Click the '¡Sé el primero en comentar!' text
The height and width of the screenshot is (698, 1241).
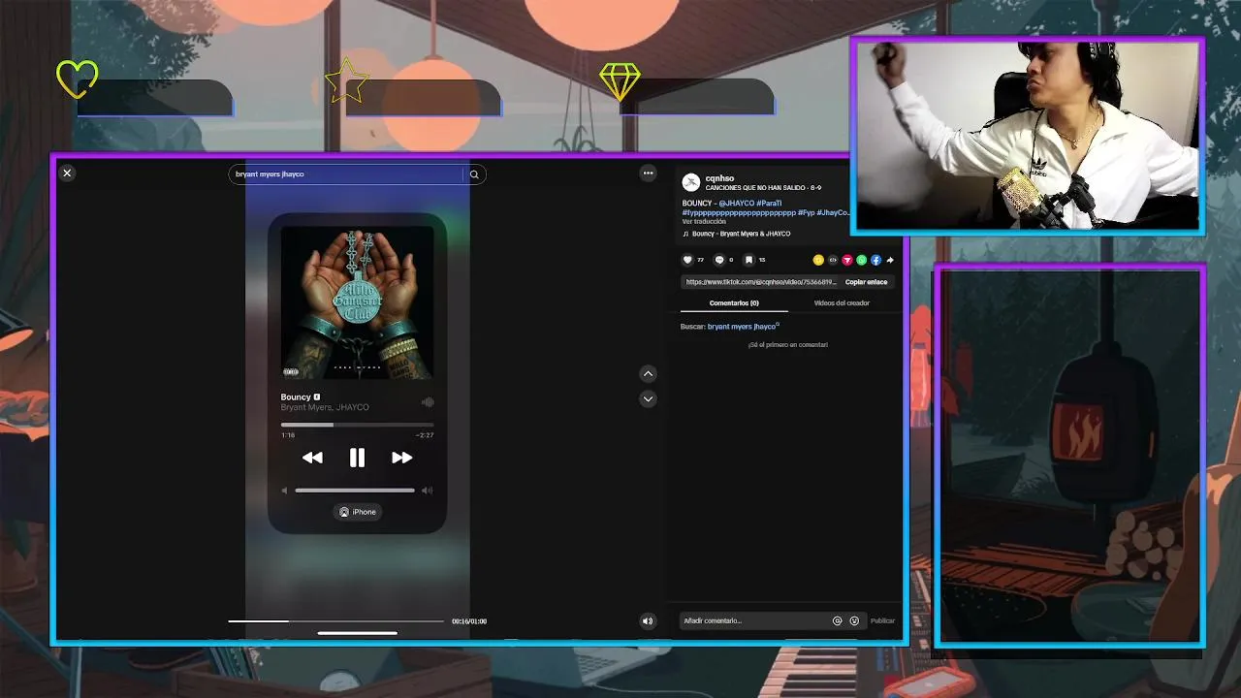point(787,345)
